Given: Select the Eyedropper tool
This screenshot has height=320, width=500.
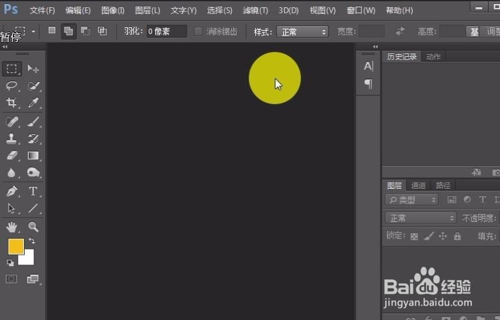Looking at the screenshot, I should click(33, 102).
